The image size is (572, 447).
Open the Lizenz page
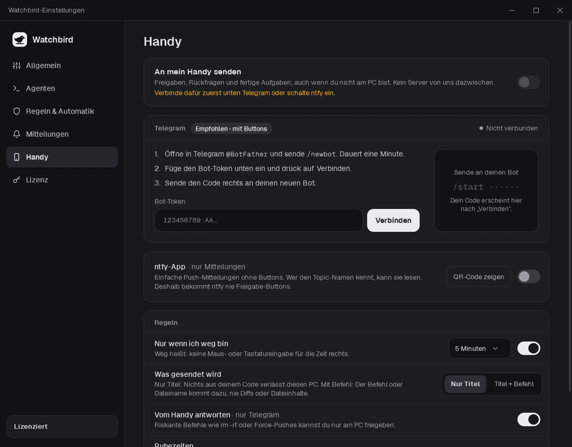pyautogui.click(x=62, y=180)
